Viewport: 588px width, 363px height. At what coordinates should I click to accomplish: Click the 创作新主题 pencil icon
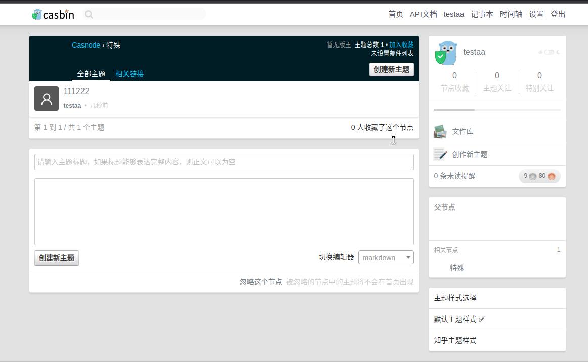(x=441, y=154)
